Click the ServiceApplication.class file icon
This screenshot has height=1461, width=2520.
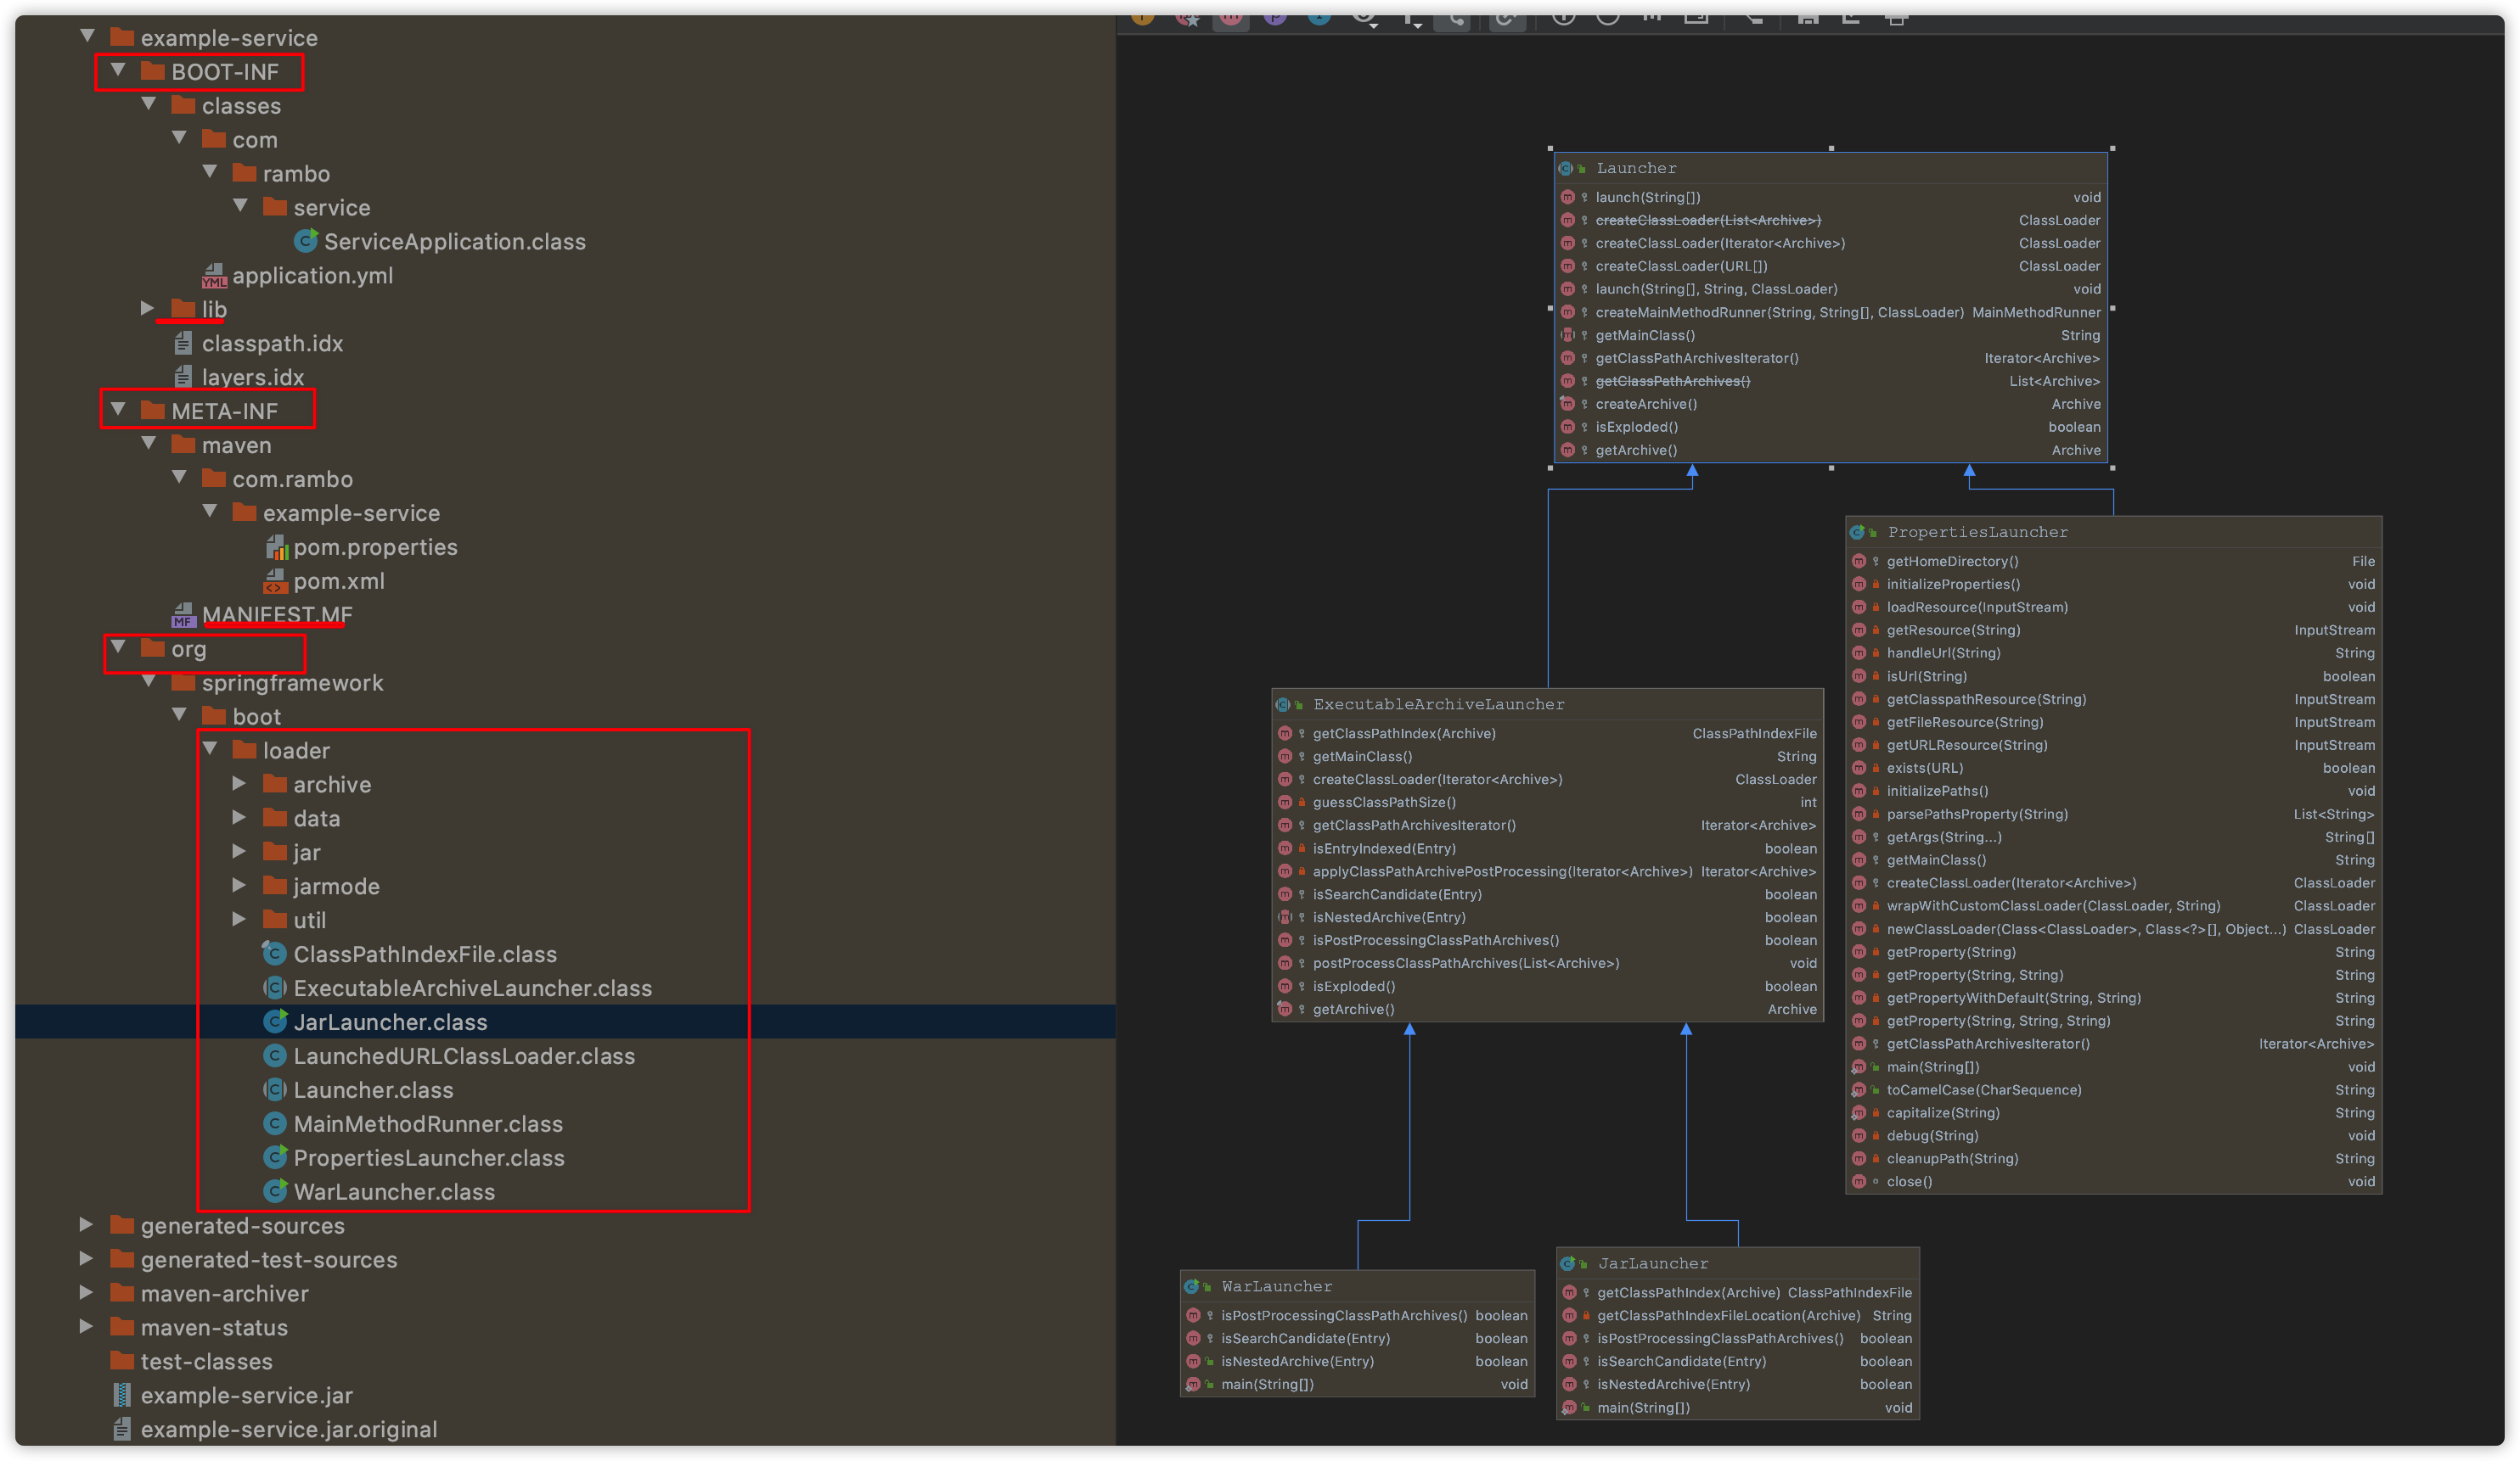point(306,241)
